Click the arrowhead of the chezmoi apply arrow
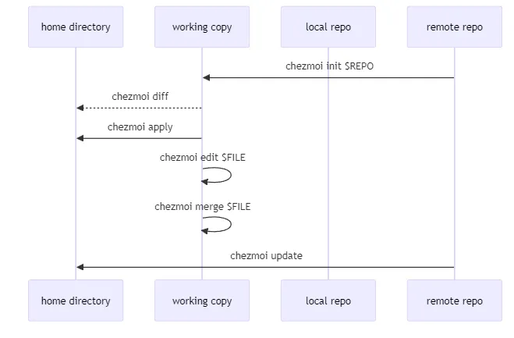The height and width of the screenshot is (338, 514). click(x=80, y=138)
